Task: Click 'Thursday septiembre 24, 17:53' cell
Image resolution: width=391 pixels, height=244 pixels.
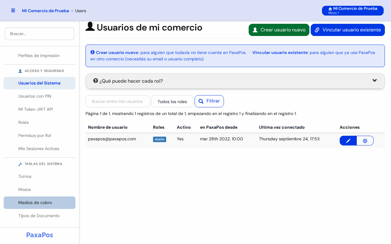Action: (x=289, y=139)
